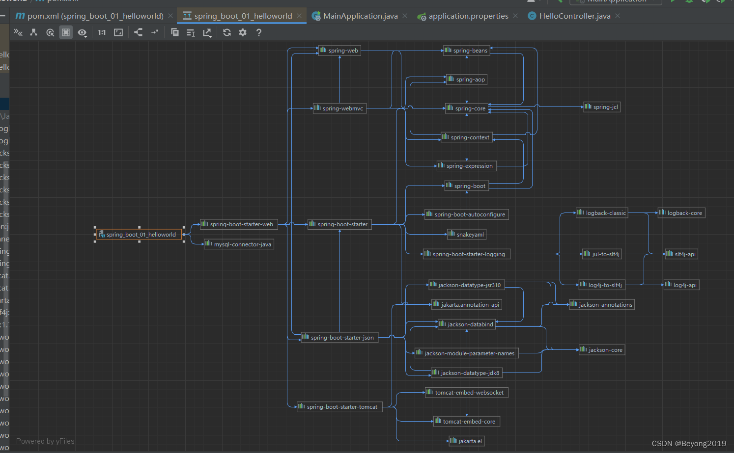Click the jackson-module-parameter-names node
734x453 pixels.
[467, 353]
